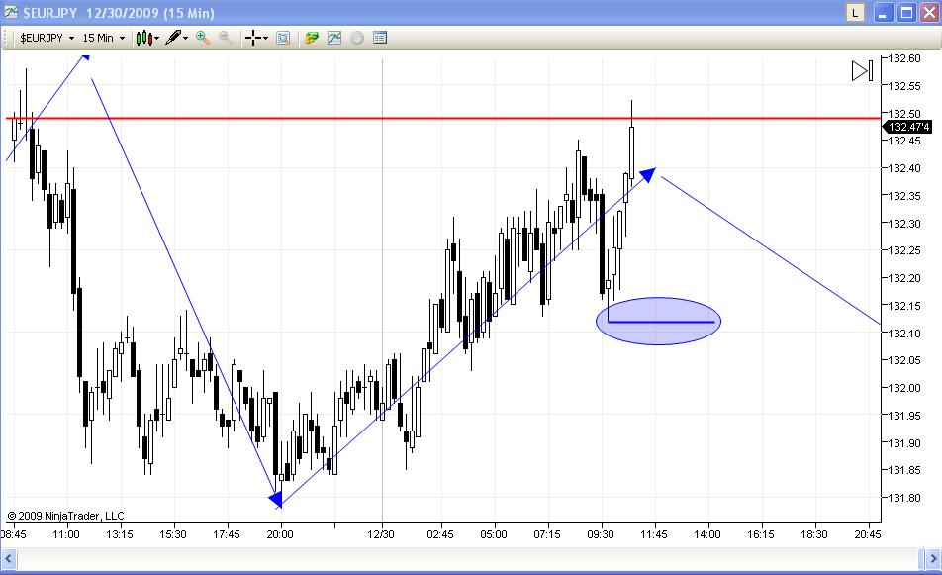
Task: Click the zoom in magnifier icon
Action: (203, 38)
